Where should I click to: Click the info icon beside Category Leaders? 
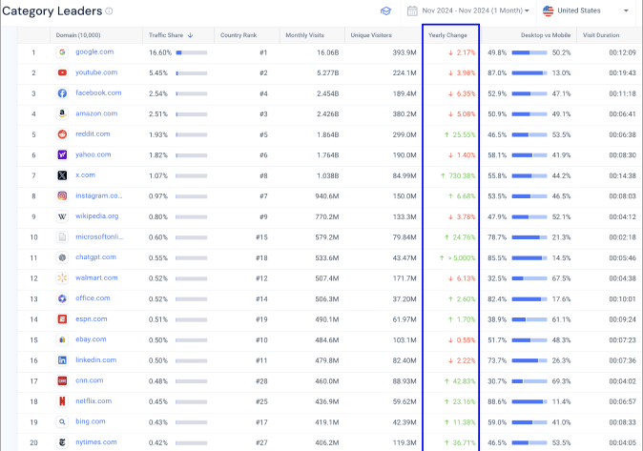(x=109, y=11)
